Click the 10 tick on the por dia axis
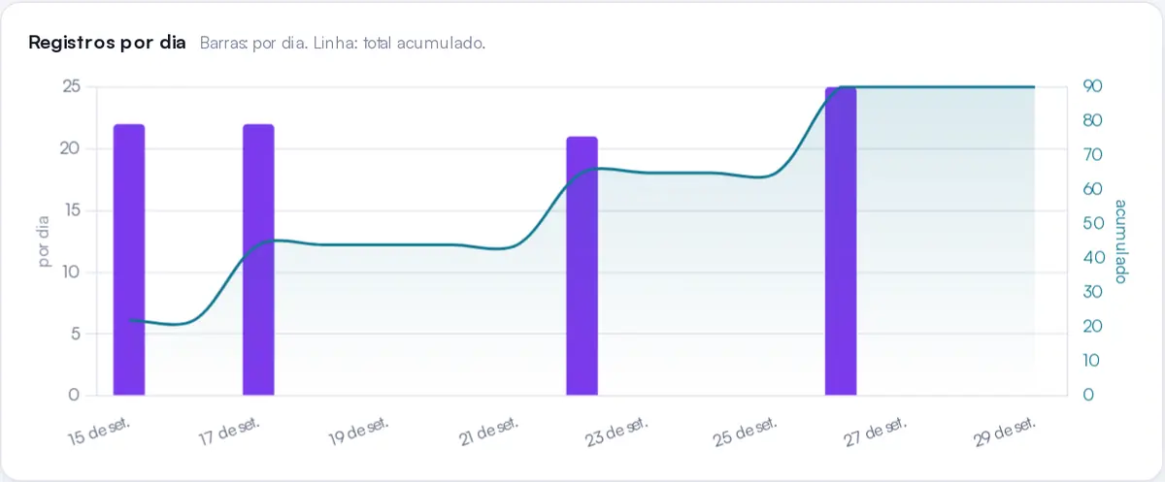 point(71,272)
